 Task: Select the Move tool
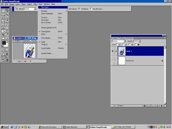7,14
